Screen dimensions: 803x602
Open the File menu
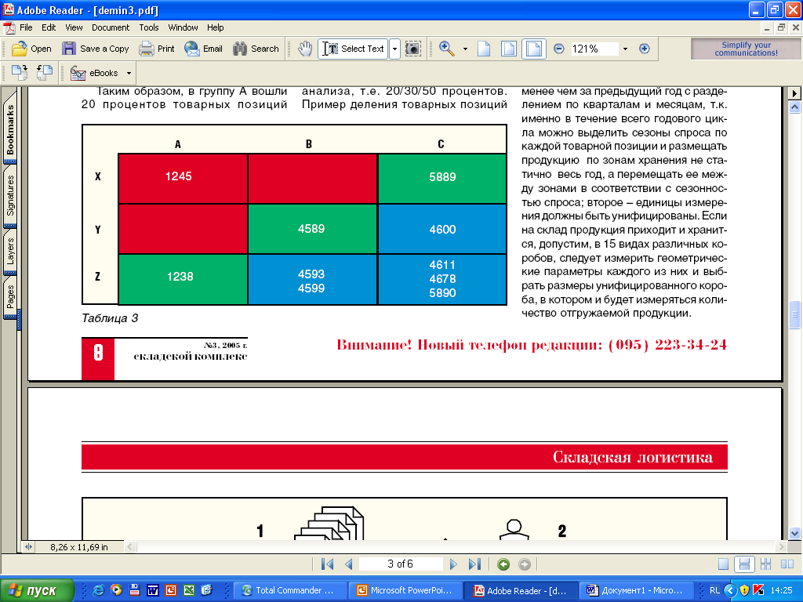[26, 27]
